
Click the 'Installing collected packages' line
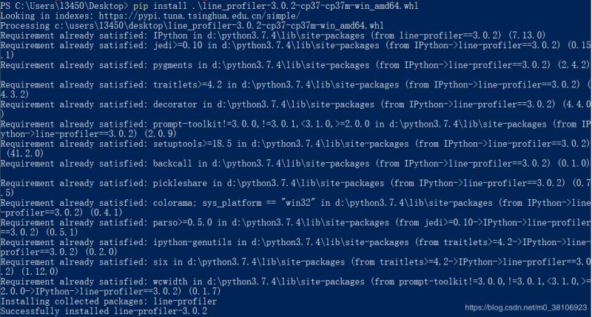click(x=109, y=301)
